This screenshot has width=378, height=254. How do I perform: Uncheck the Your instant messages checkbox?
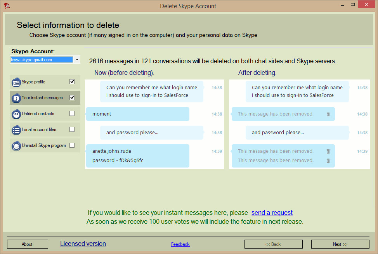(72, 98)
